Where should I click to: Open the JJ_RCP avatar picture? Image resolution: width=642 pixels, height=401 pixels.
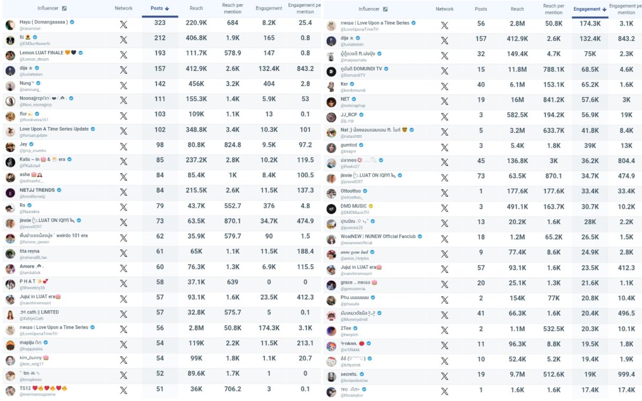pos(331,117)
